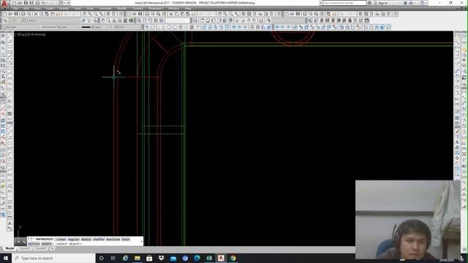The height and width of the screenshot is (263, 468).
Task: Expand the command line history arrow
Action: pos(141,242)
